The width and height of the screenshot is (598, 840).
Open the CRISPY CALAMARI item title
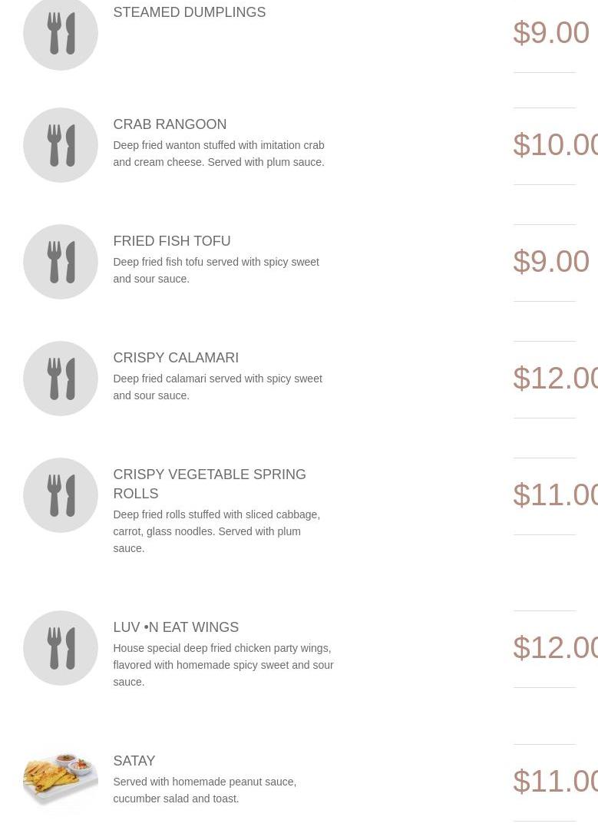[x=176, y=358]
